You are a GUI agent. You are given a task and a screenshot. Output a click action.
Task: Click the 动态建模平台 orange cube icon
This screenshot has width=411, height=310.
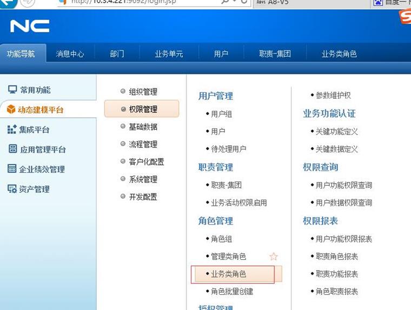click(11, 110)
